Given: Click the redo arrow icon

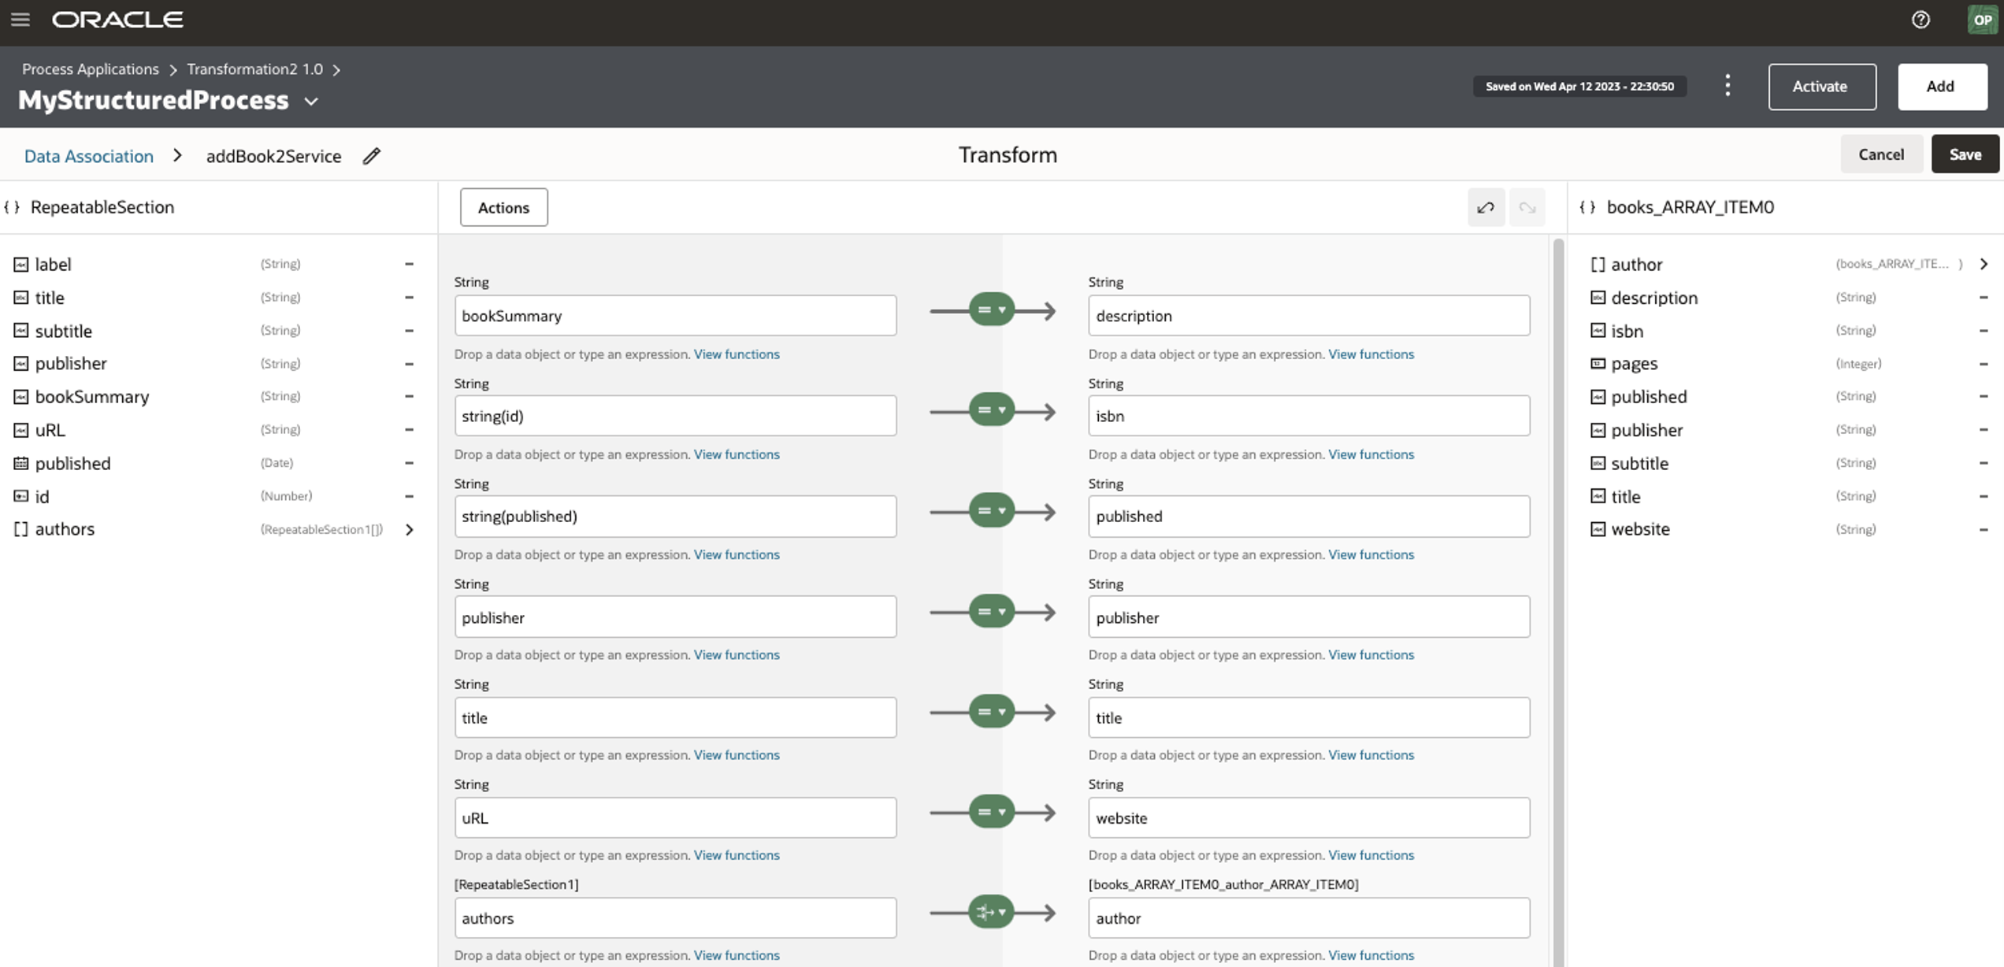Looking at the screenshot, I should (x=1527, y=208).
